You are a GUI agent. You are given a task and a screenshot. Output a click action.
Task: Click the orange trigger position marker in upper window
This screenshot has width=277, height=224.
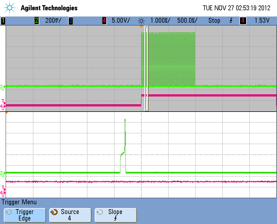point(141,26)
